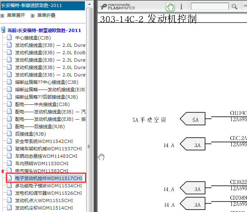
Task: Open 后接线盒(RJB) tree item
Action: 30,134
